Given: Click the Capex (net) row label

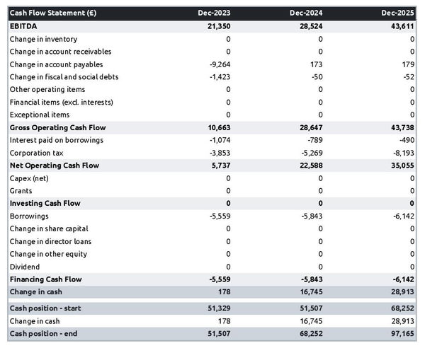Looking at the screenshot, I should click(29, 178).
